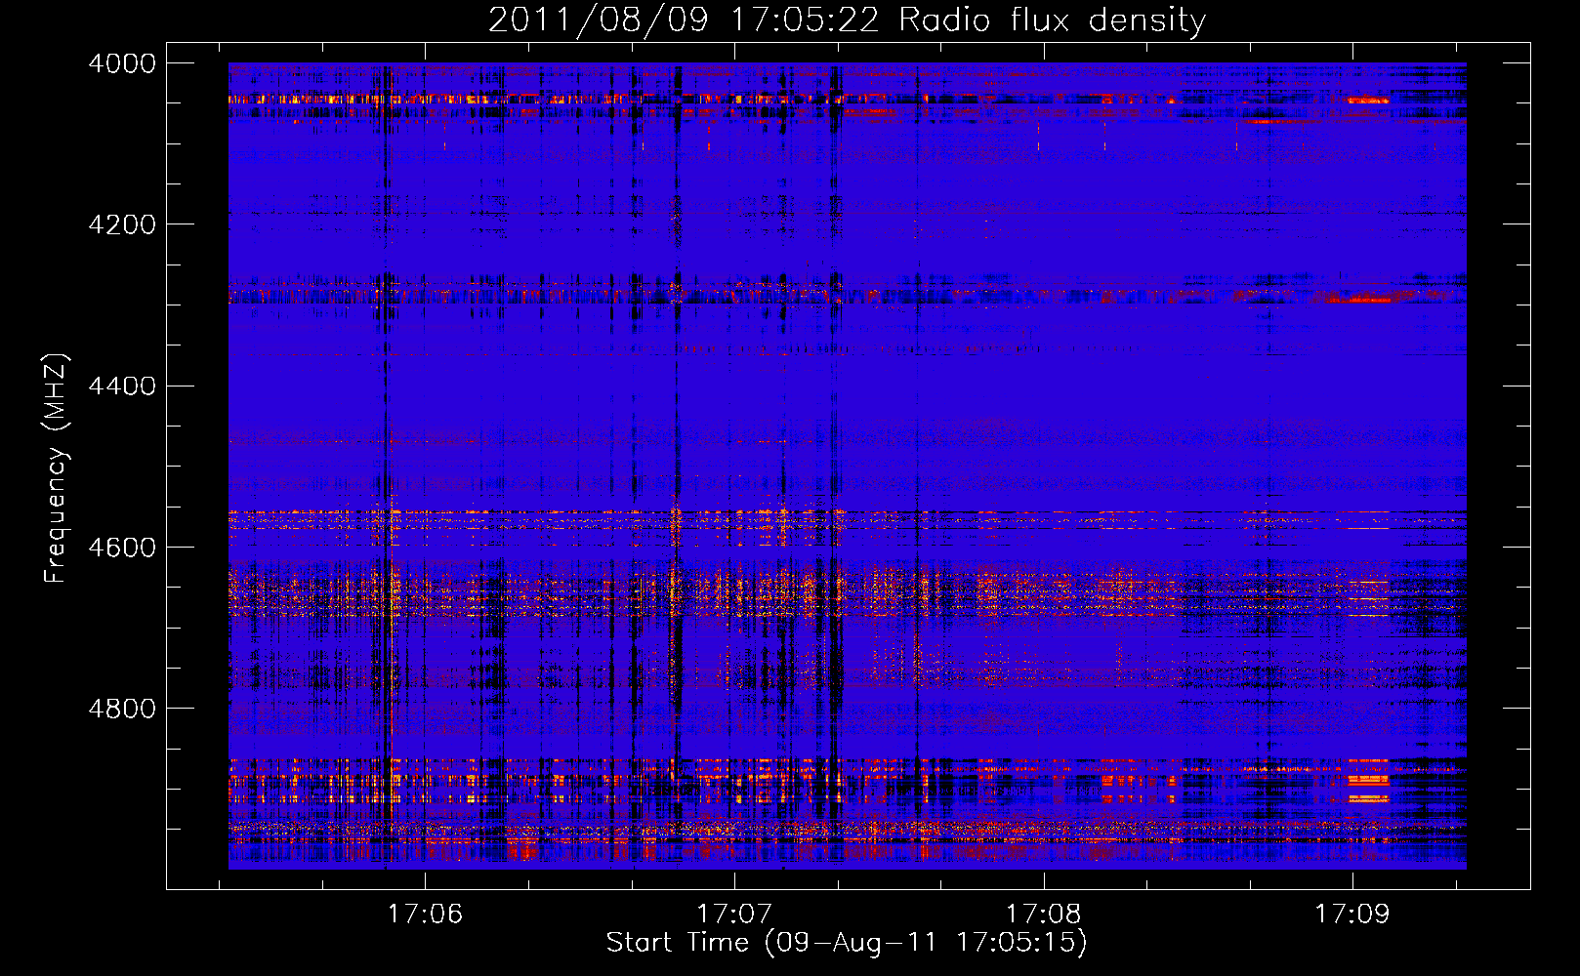Click the 17:07 time axis label
1580x976 pixels.
734,915
